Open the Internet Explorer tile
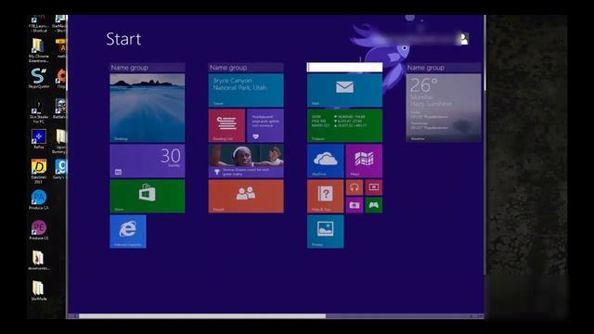Viewport: 594px width, 334px height. pos(128,232)
